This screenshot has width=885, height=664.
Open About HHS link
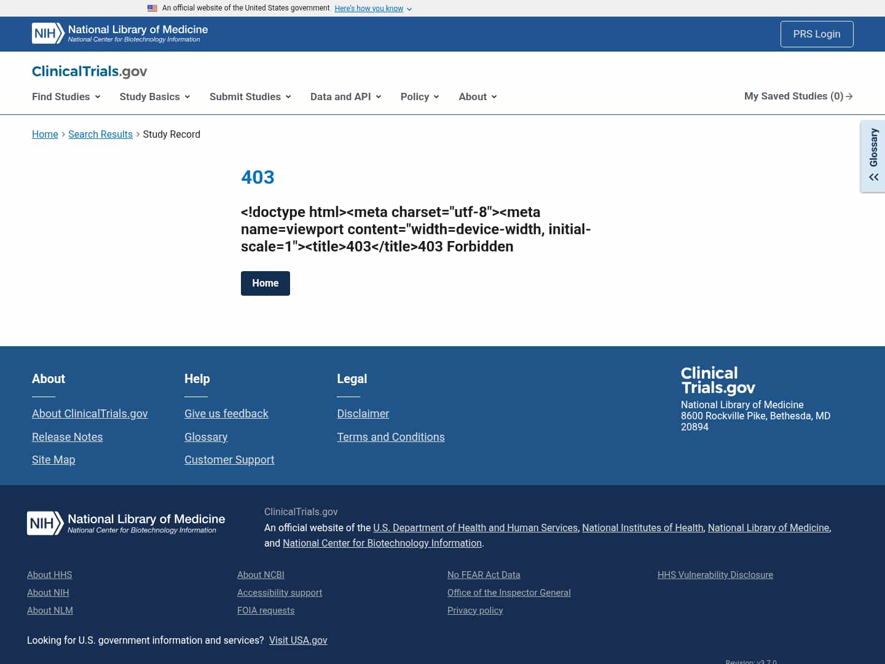[x=50, y=575]
